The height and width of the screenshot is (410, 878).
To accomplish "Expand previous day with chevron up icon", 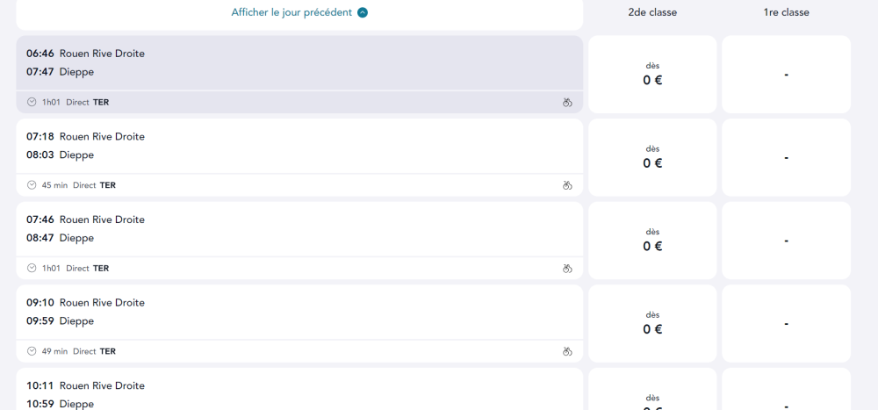I will [x=363, y=13].
